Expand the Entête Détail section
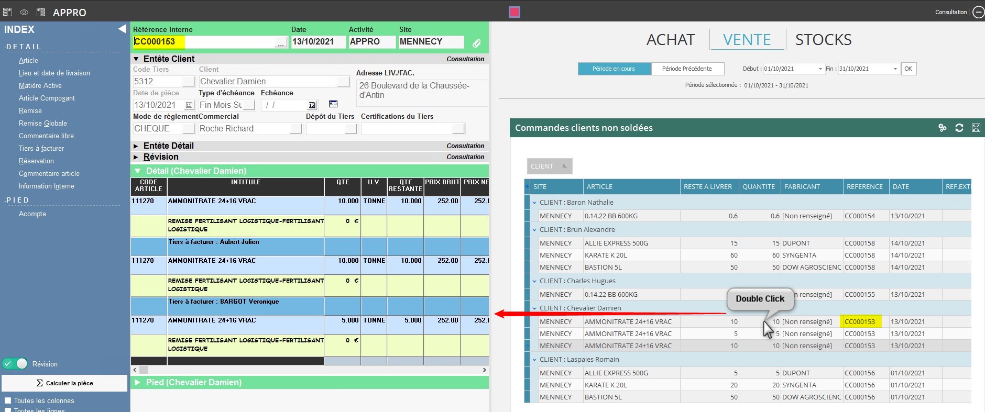The height and width of the screenshot is (412, 985). (x=136, y=146)
